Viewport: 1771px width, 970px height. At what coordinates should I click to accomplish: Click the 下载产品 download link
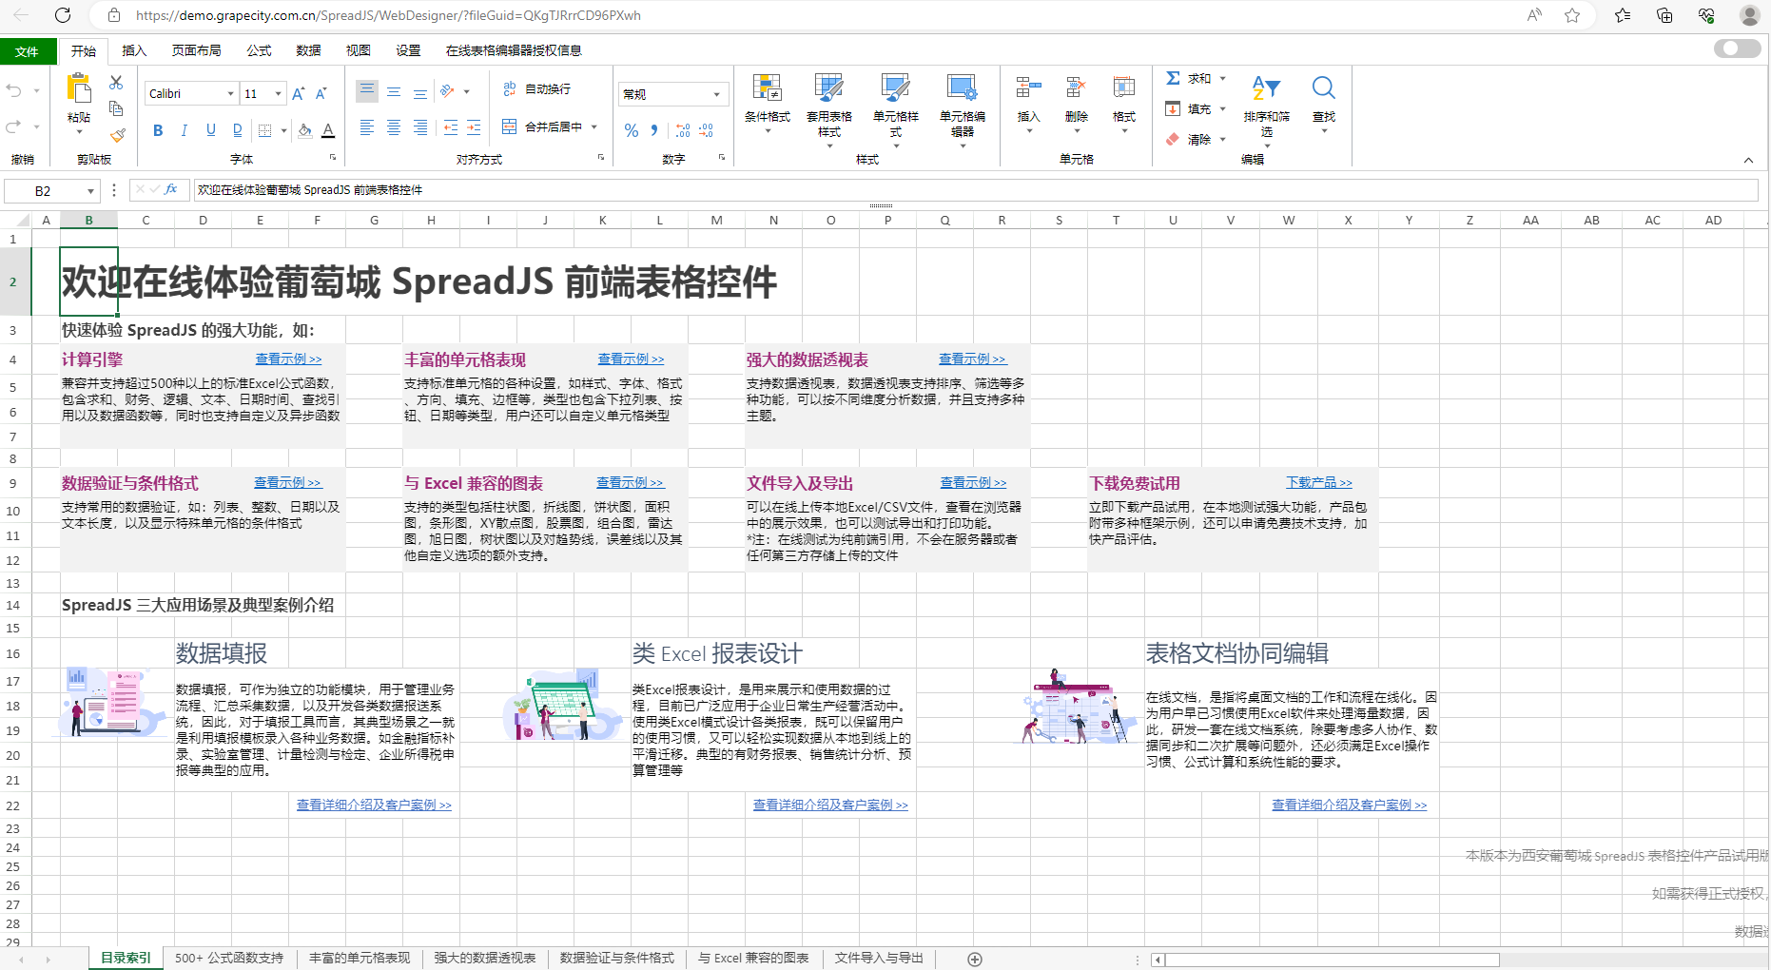point(1318,482)
